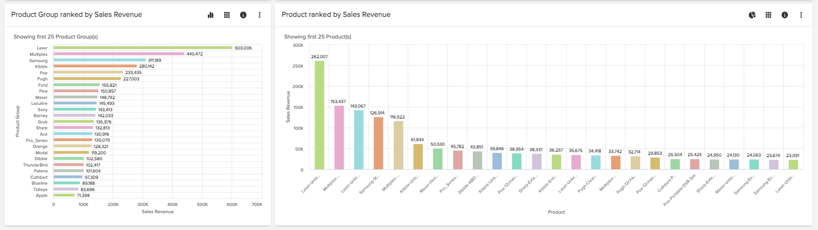
Task: Click the 'Sony' group label
Action: [42, 110]
